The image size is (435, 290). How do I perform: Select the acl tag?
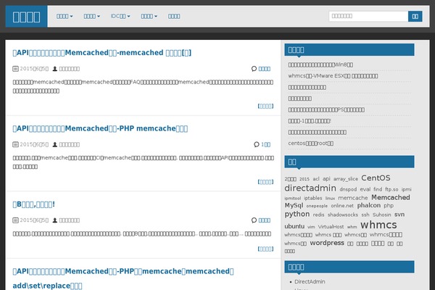click(316, 179)
